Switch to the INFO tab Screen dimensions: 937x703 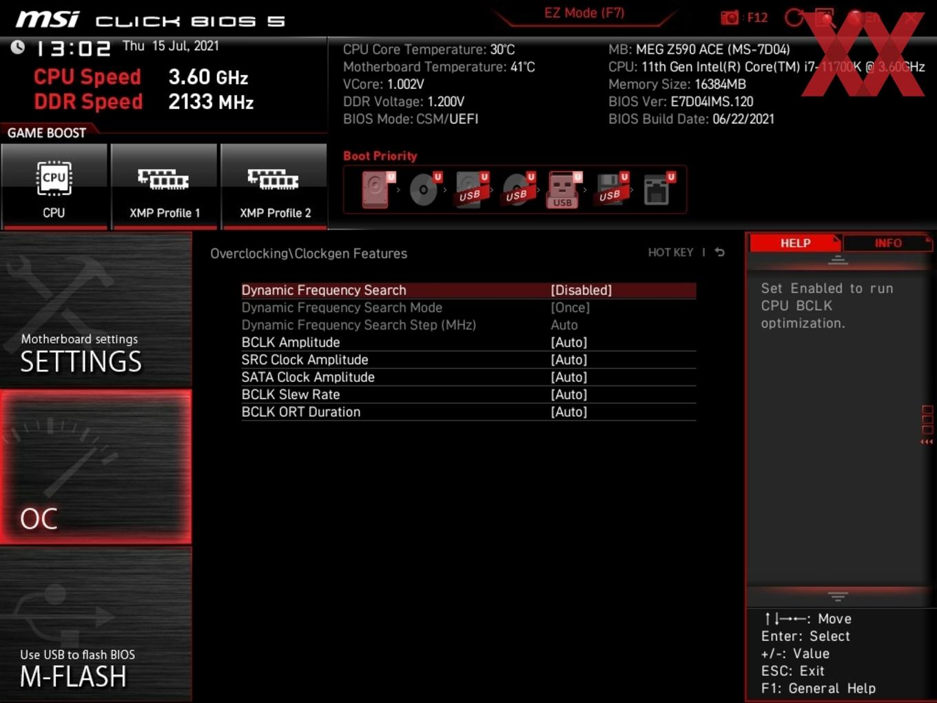888,243
